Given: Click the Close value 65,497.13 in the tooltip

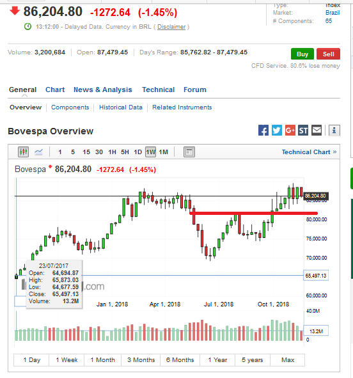Looking at the screenshot, I should [65, 294].
